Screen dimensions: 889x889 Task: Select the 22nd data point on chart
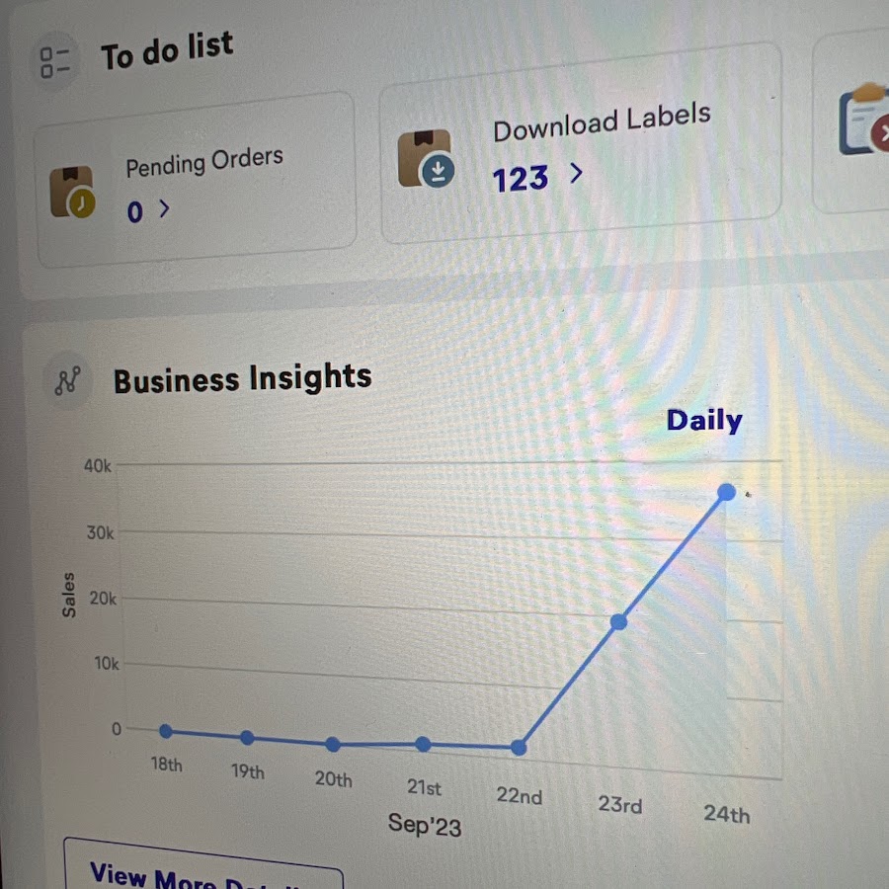click(x=519, y=748)
